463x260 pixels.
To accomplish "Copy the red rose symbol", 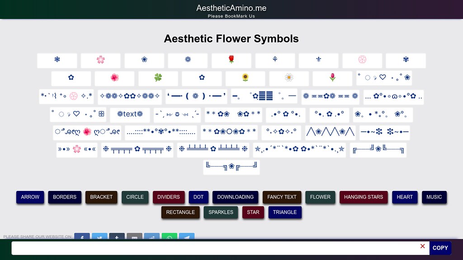I will [x=231, y=60].
